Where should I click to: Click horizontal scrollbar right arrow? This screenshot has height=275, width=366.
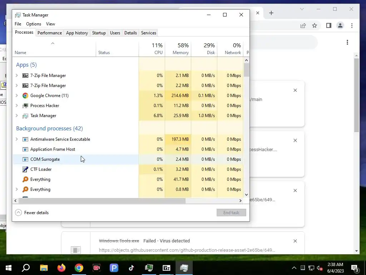241,201
